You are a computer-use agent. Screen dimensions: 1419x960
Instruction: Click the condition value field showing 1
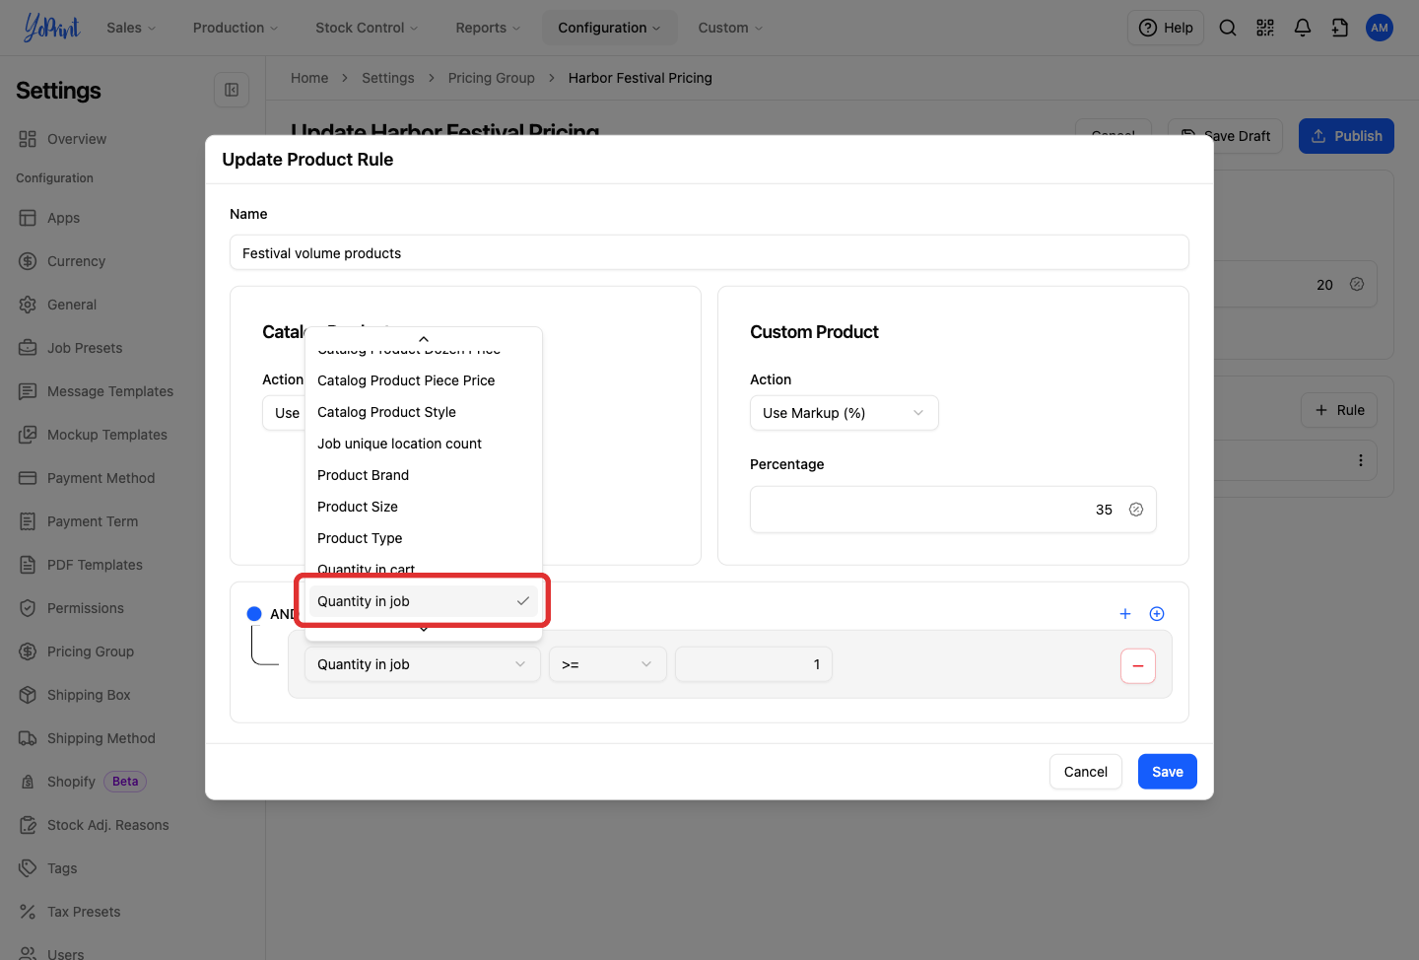[x=754, y=664]
